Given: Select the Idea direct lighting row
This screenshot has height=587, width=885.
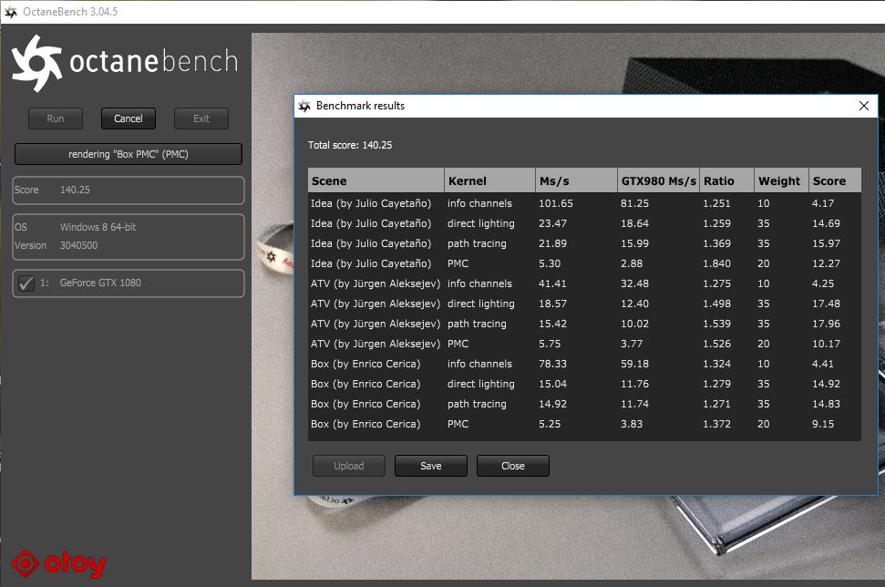Looking at the screenshot, I should coord(585,223).
